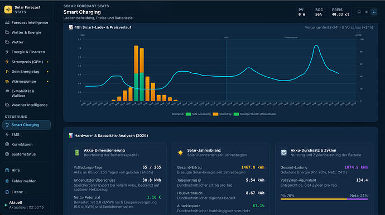This screenshot has width=385, height=215.
Task: Select the PREIS 40.03 ct status tile
Action: tap(340, 12)
